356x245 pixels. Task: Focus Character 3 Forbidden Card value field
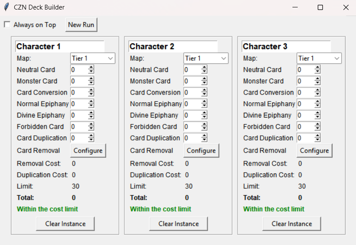(x=306, y=127)
